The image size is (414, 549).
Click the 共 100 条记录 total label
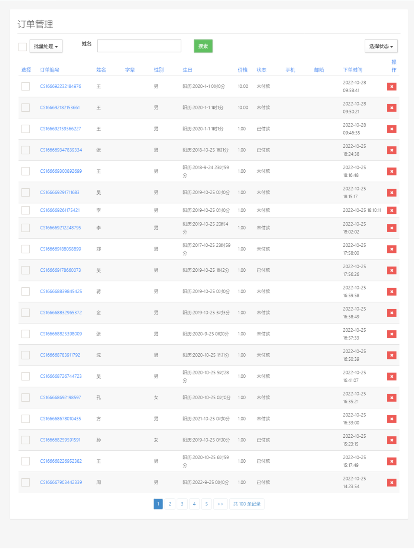247,504
